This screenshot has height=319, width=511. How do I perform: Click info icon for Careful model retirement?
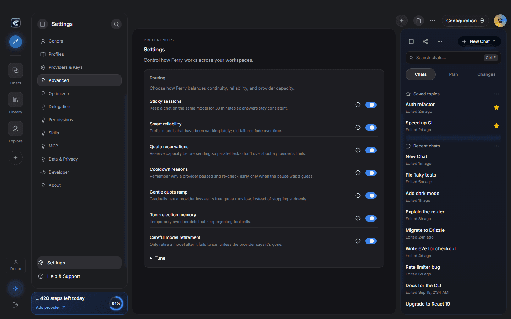(358, 241)
